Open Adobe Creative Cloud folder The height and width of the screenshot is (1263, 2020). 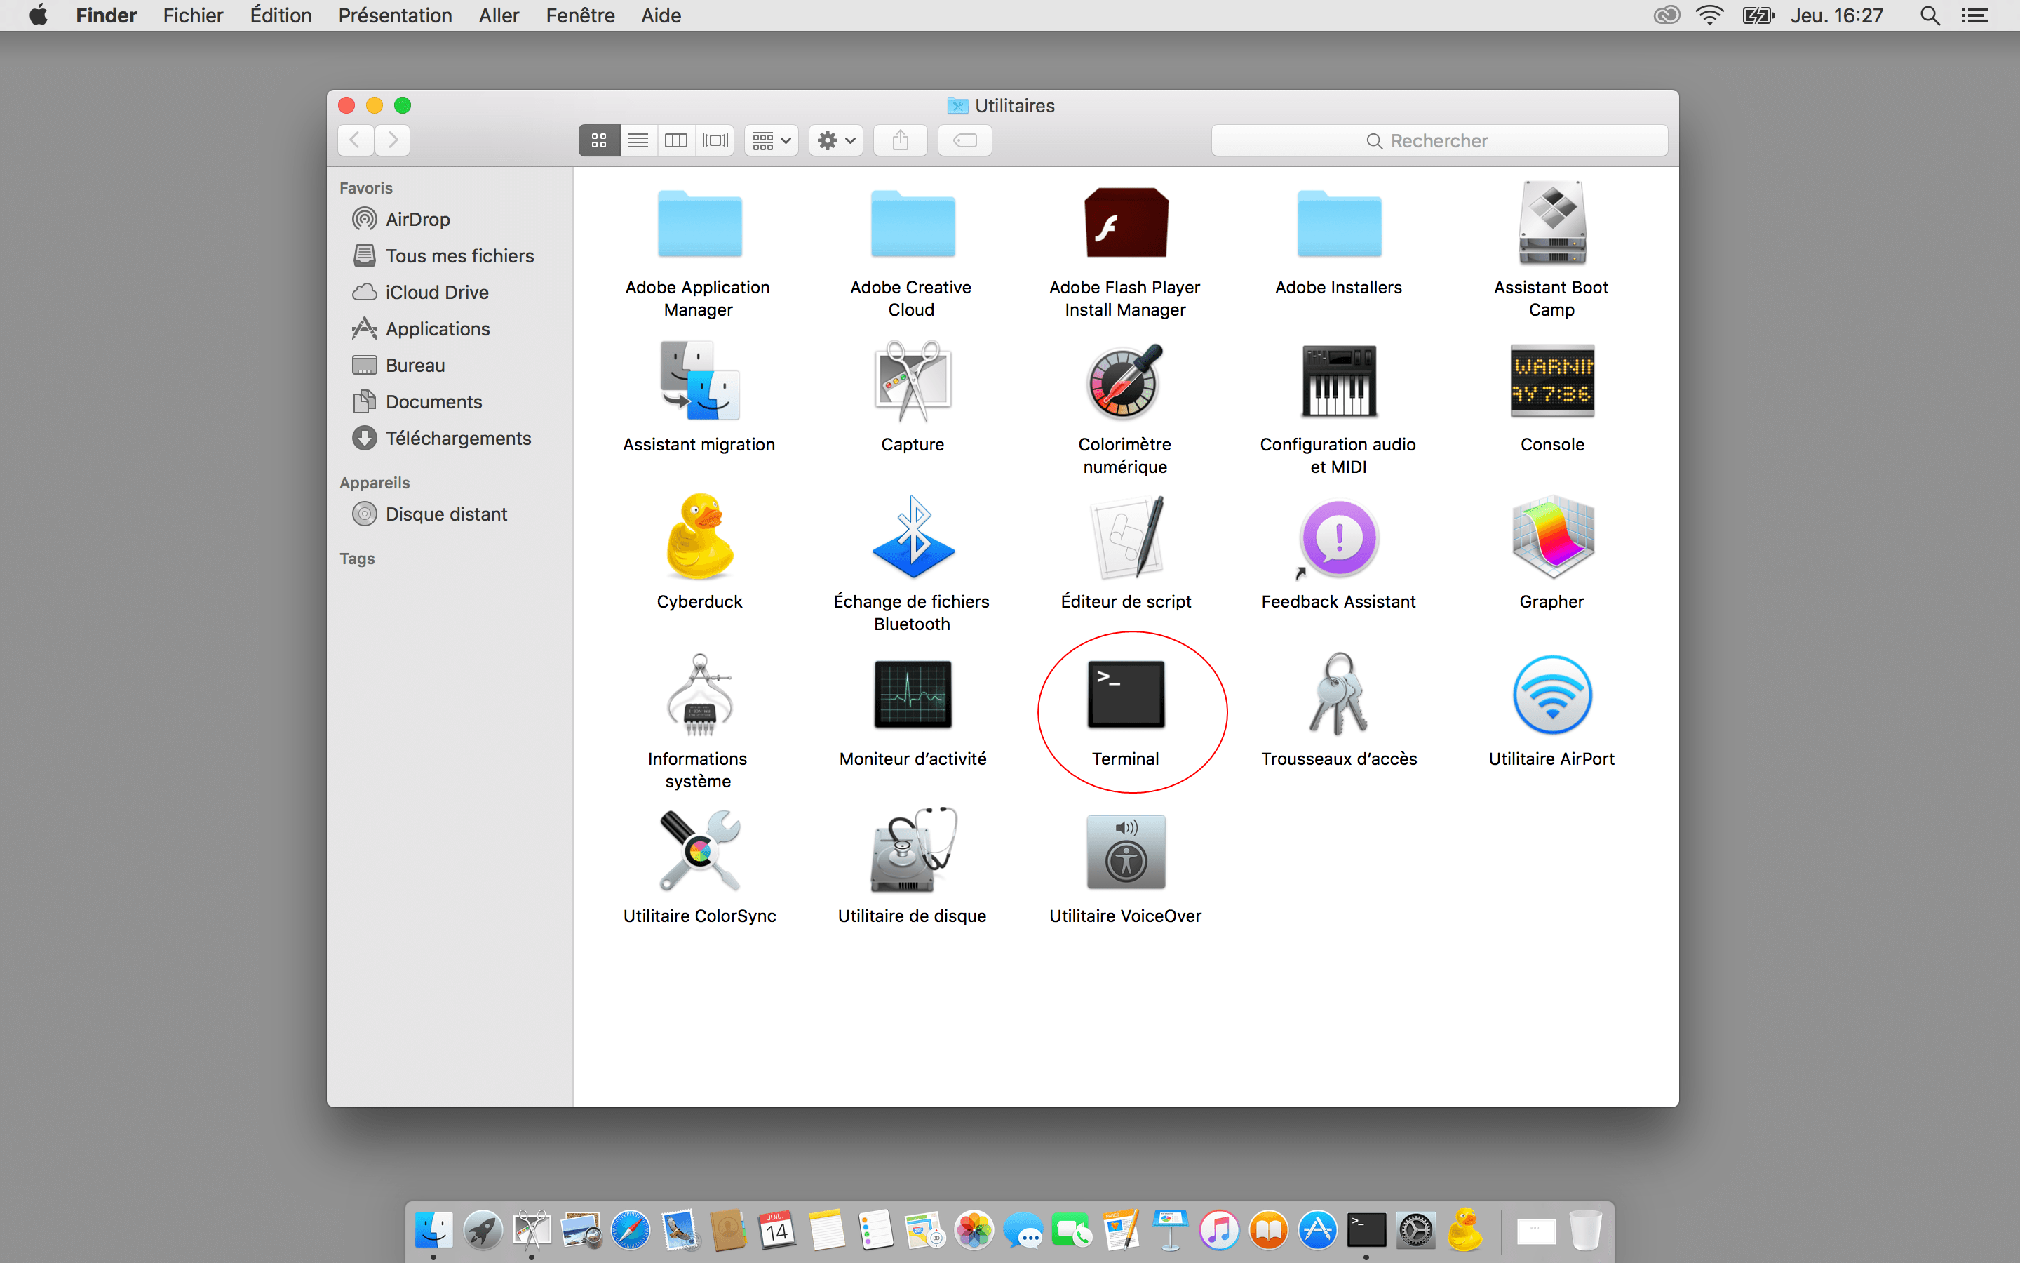[x=913, y=223]
